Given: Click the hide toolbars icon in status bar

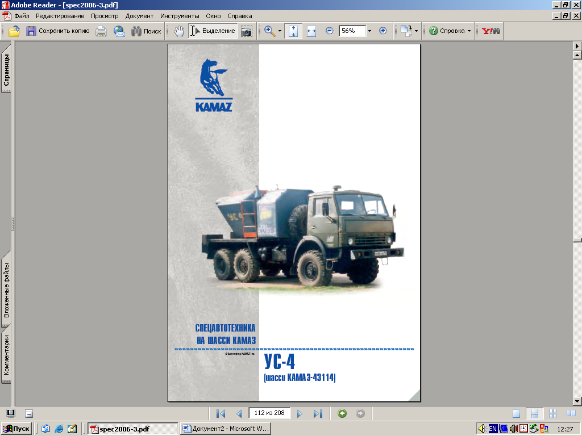Looking at the screenshot, I should pos(29,413).
